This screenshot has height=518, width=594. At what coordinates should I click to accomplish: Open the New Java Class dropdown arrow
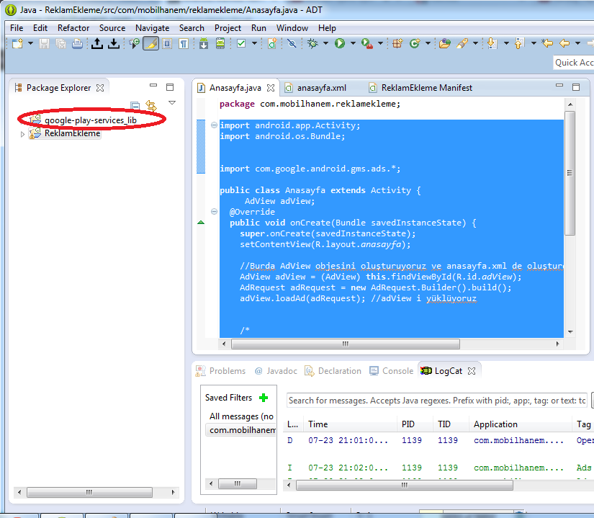(x=428, y=43)
